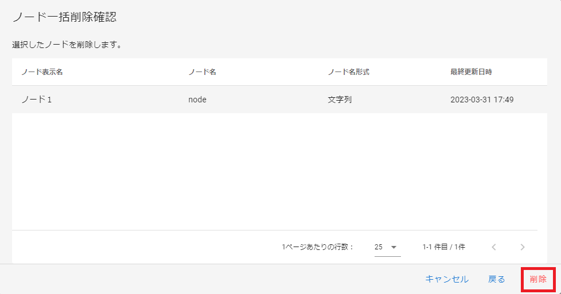Image resolution: width=561 pixels, height=294 pixels.
Task: Sort by ノード名 column header
Action: [202, 72]
